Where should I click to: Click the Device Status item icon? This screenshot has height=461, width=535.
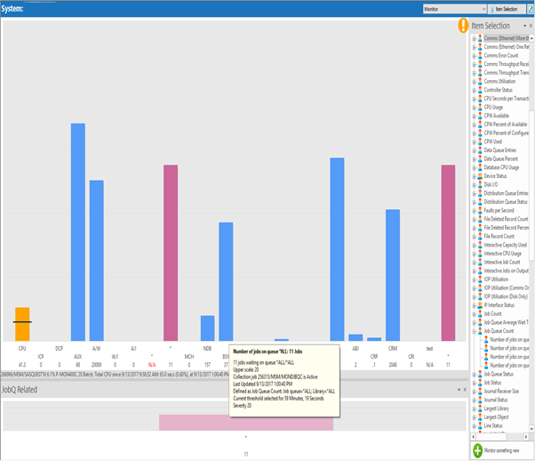tap(479, 175)
